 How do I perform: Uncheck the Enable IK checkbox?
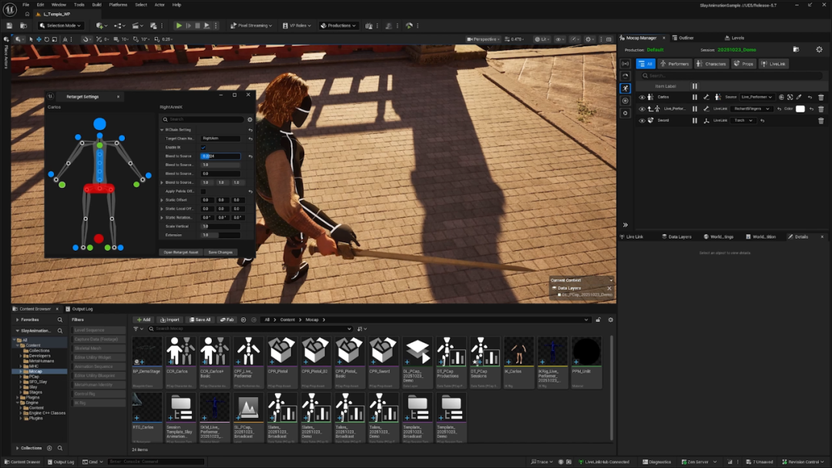pyautogui.click(x=203, y=147)
